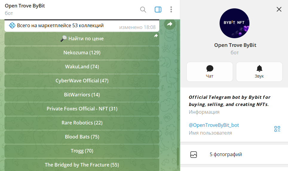Open the 5 фотографий shared media row
The image size is (288, 171).
(x=234, y=155)
